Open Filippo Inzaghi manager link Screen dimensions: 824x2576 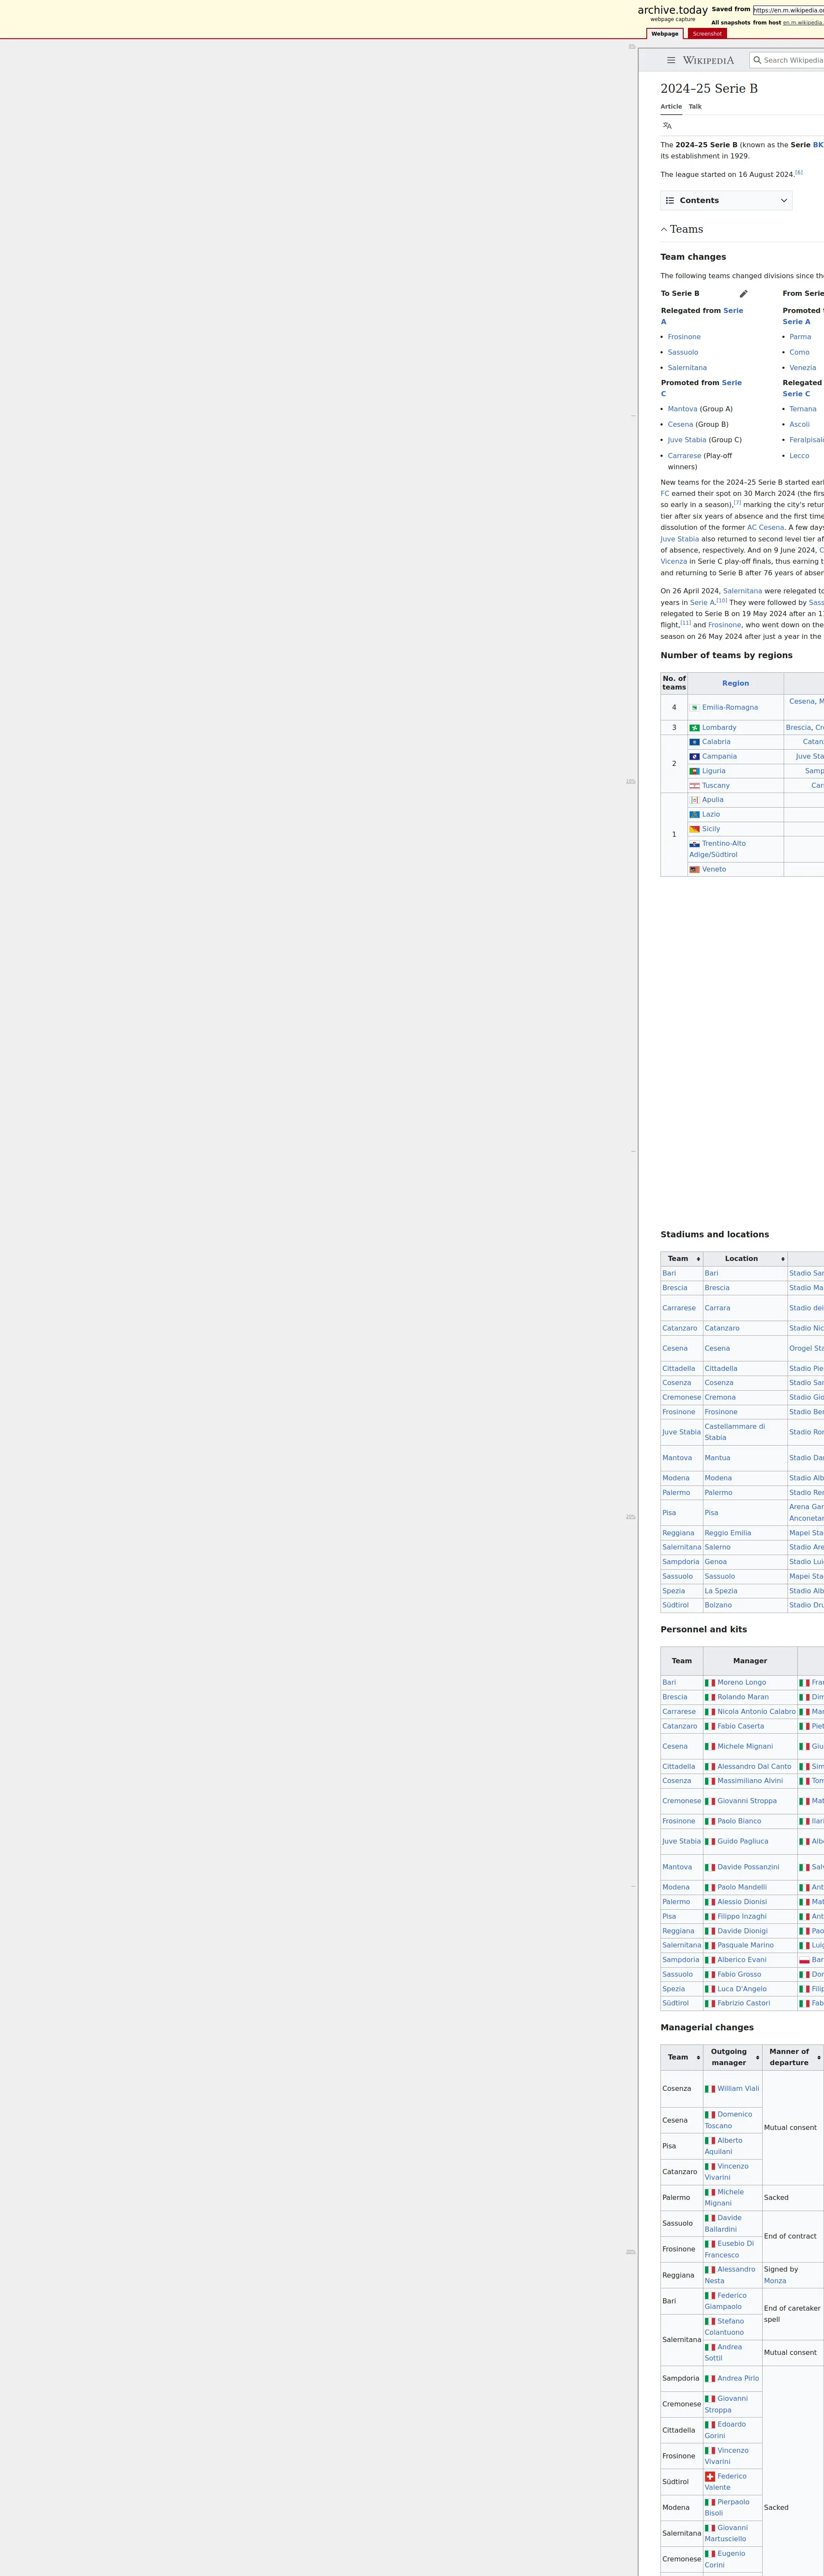pos(741,1916)
